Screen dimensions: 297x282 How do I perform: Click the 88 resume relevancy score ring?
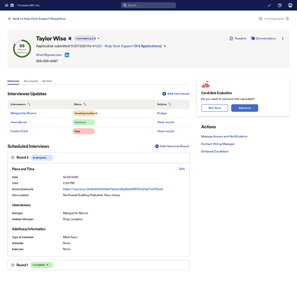22,48
